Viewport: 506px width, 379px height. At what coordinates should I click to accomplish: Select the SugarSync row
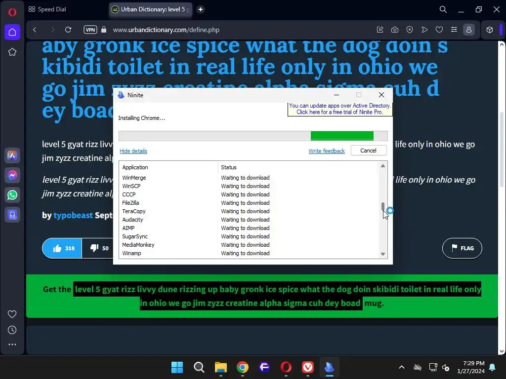pos(249,236)
